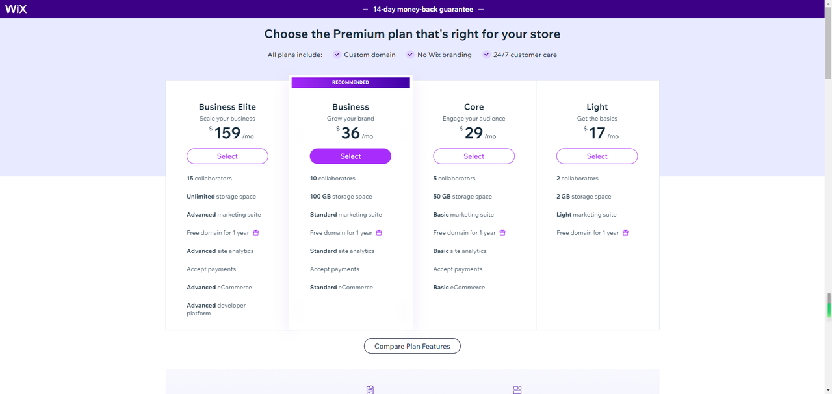Click 'Light marketing suite' text
832x394 pixels.
(x=586, y=215)
